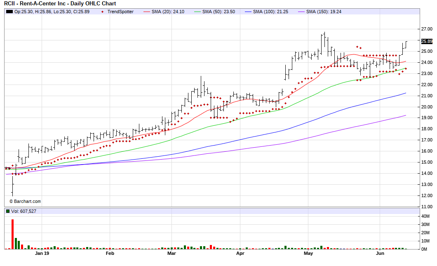Click the Mar date axis label
This screenshot has height=266, width=437.
[x=172, y=253]
